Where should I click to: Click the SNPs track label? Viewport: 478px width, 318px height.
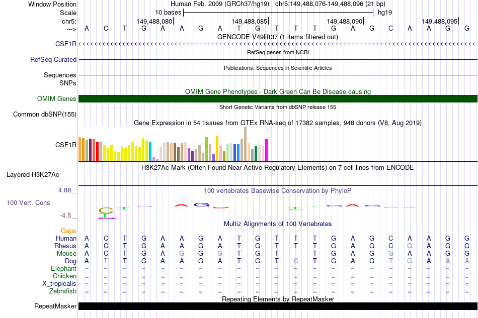click(68, 83)
